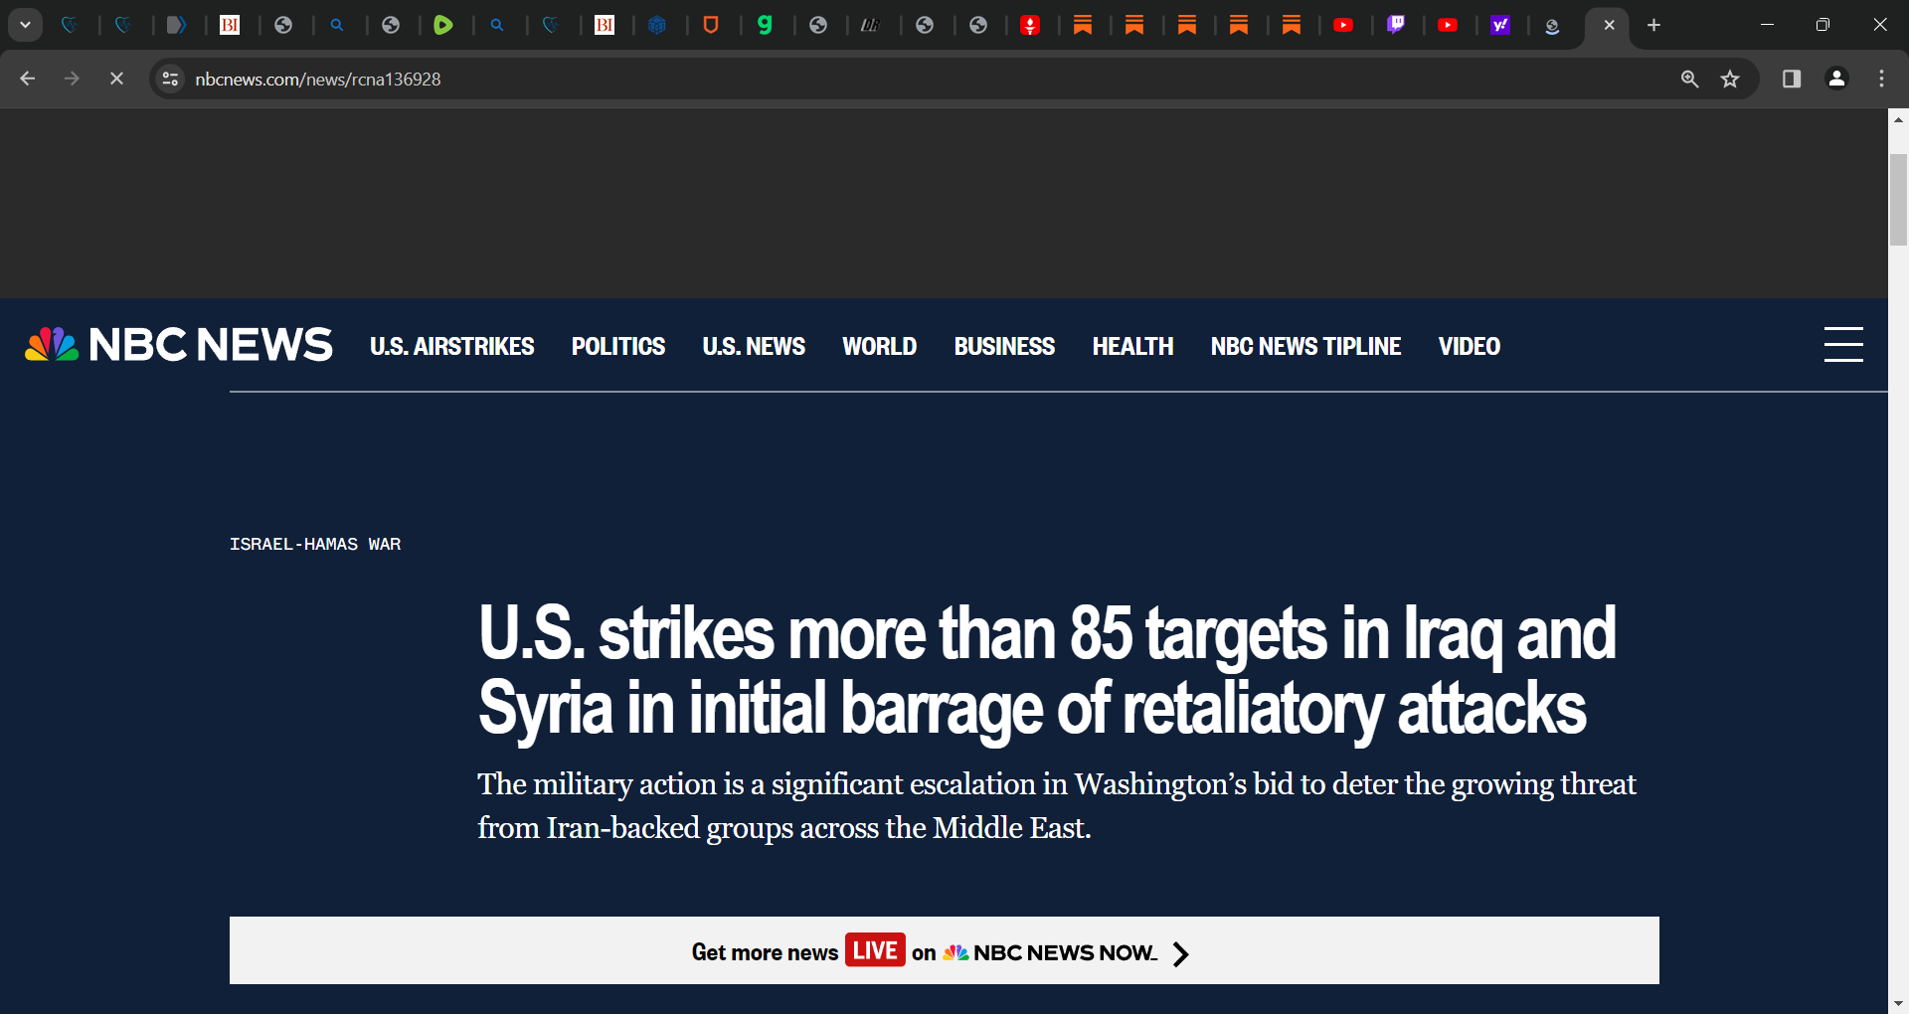Close the active NBC News tab
Viewport: 1909px width, 1014px height.
tap(1609, 25)
